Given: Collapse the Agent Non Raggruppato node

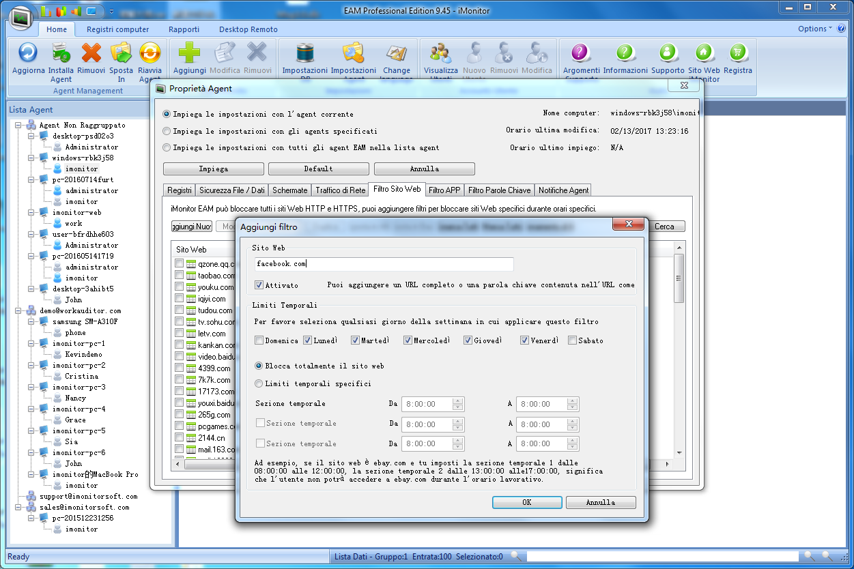Looking at the screenshot, I should click(x=19, y=125).
